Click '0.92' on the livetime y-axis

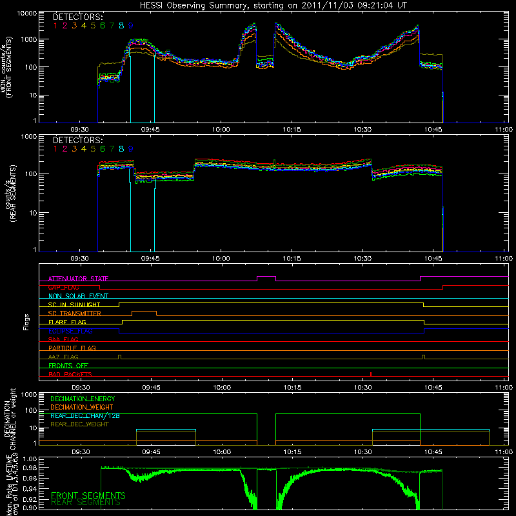[30, 499]
